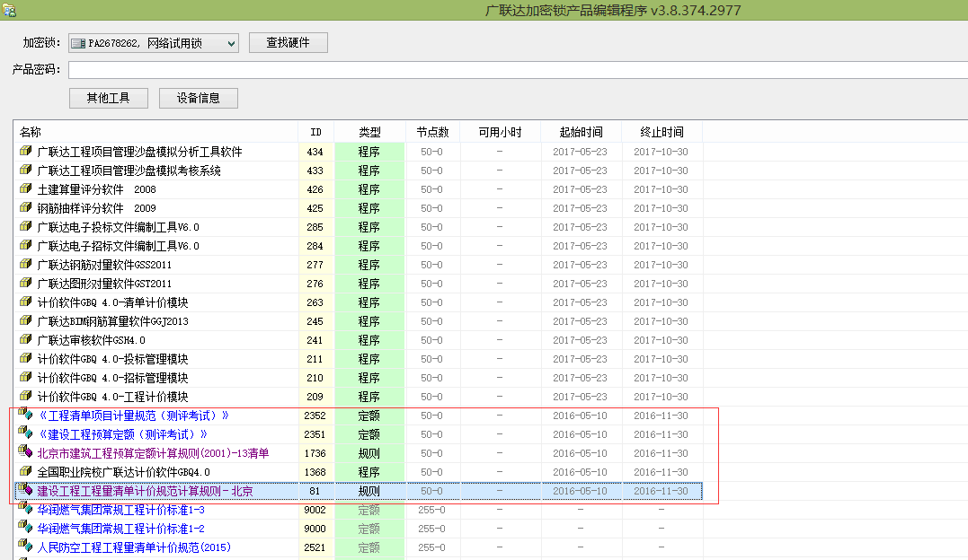Click icon beside 《工程清单项目计量规范（测评考试）》
This screenshot has height=560, width=968.
coord(25,414)
